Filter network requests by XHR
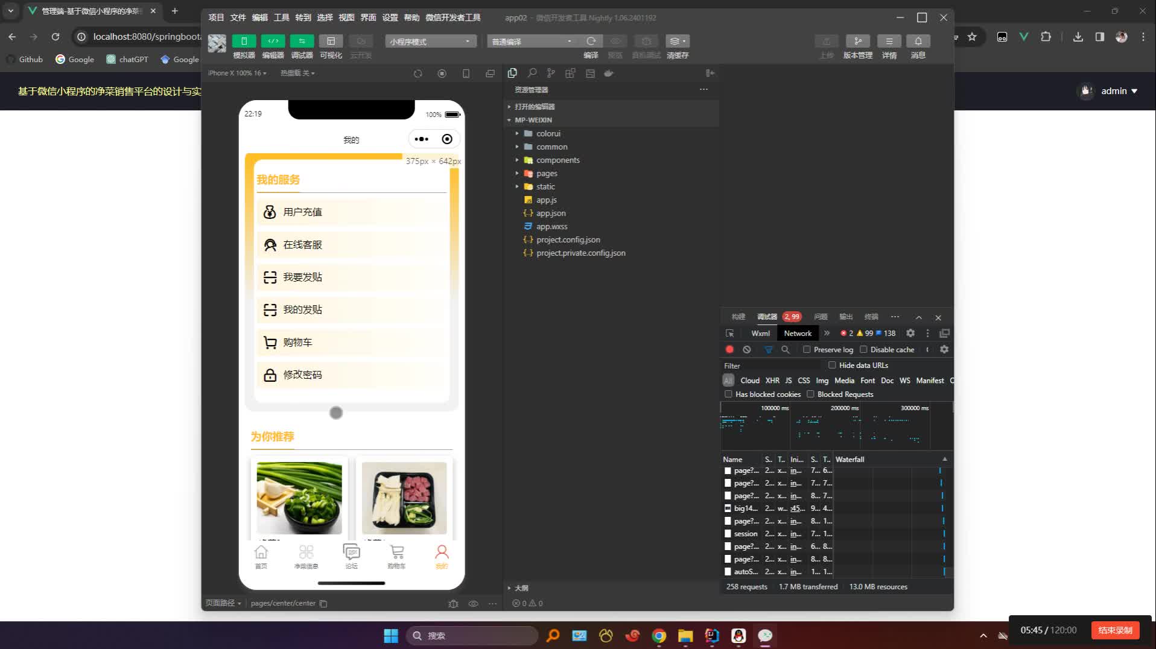This screenshot has width=1156, height=649. pyautogui.click(x=772, y=381)
